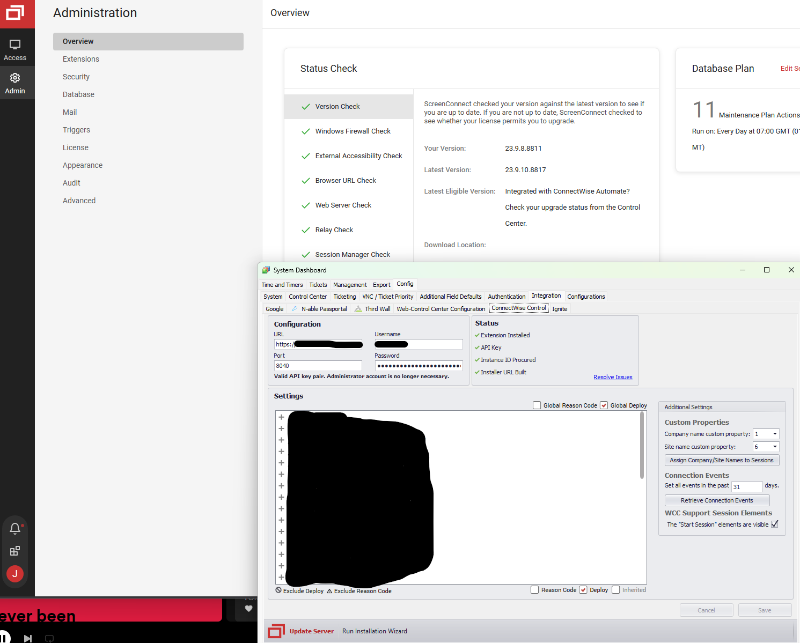Open the notification bell
Viewport: 800px width, 643px height.
pyautogui.click(x=15, y=528)
